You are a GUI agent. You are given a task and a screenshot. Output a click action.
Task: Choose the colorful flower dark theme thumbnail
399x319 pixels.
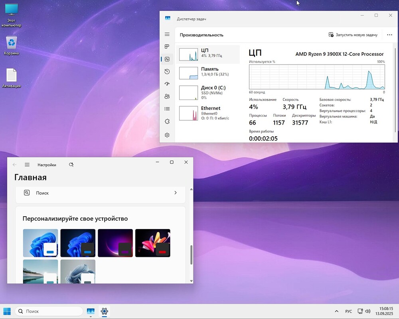point(153,243)
